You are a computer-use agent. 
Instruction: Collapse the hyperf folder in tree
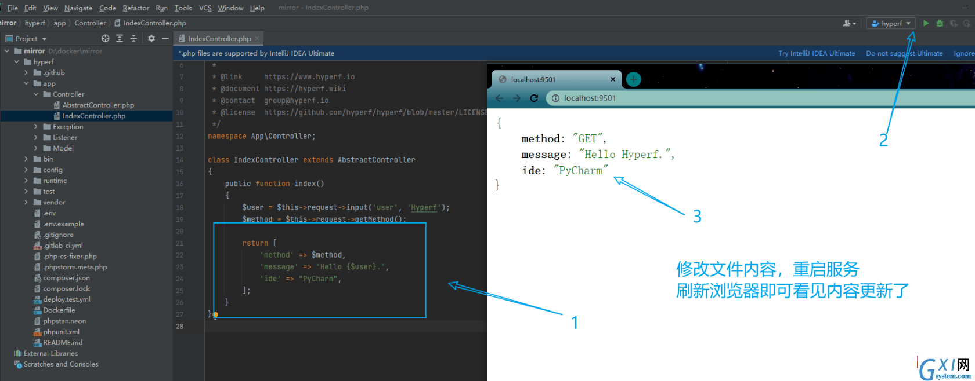point(17,62)
